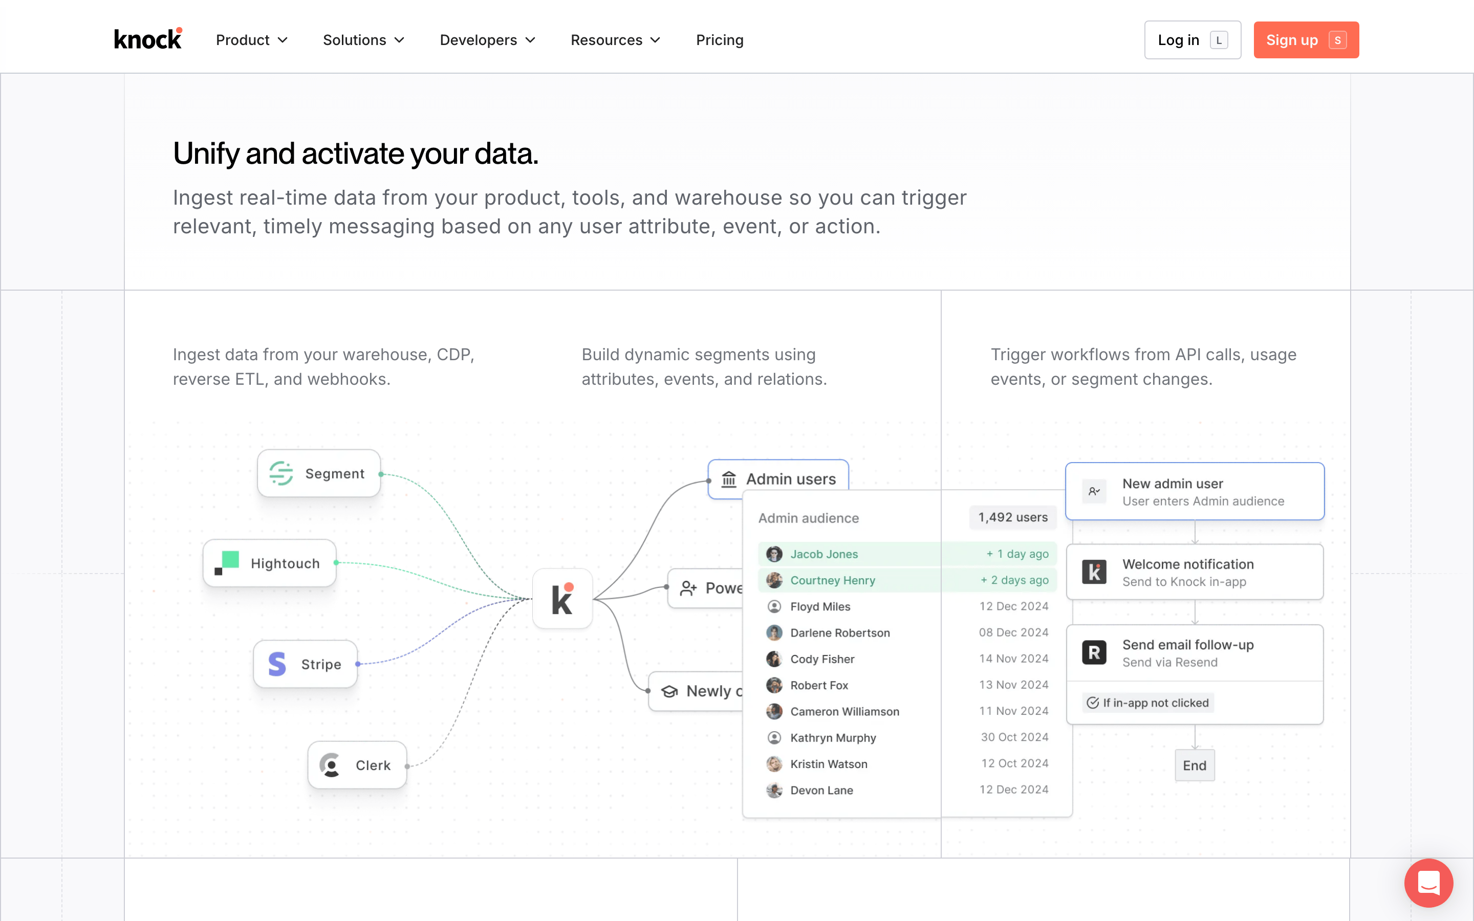This screenshot has height=921, width=1474.
Task: Click the Resend R icon
Action: point(1094,652)
